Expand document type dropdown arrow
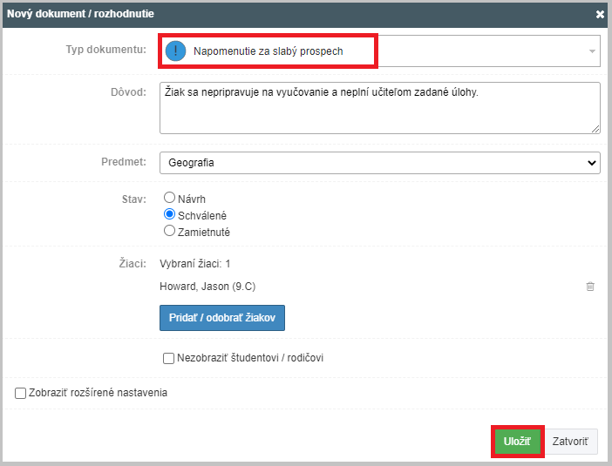The image size is (612, 466). click(592, 51)
